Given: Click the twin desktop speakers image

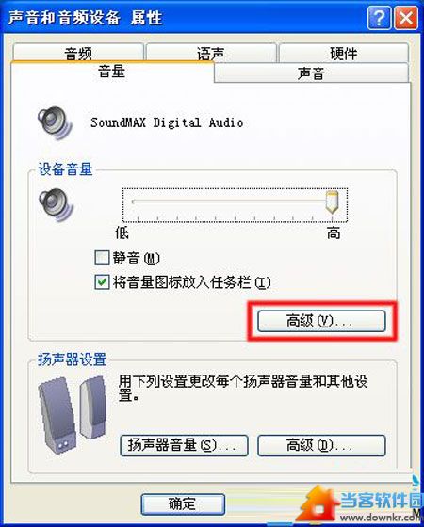Looking at the screenshot, I should 73,413.
